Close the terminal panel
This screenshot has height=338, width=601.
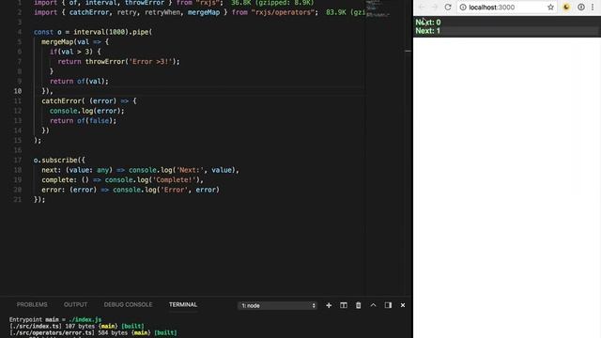coord(403,305)
